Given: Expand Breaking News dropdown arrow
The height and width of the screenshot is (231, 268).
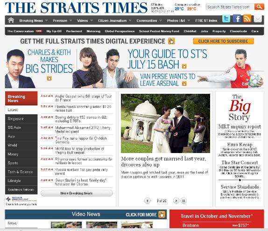Looking at the screenshot, I should point(46,21).
